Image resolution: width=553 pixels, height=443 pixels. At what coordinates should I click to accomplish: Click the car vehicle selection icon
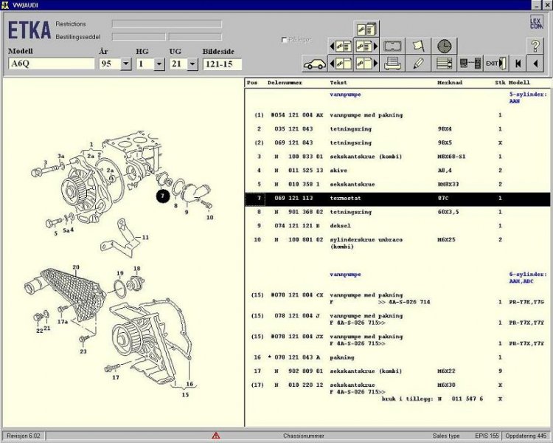(x=315, y=63)
